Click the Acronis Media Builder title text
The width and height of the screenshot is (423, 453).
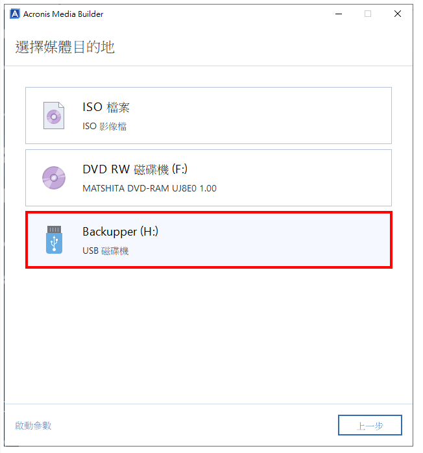tap(63, 14)
